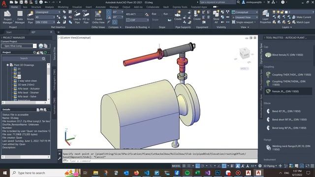Image resolution: width=315 pixels, height=177 pixels.
Task: Click the Project Manager search magnifier icon
Action: 44,59
